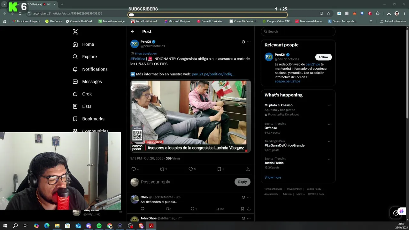Open Microsoft Edge from the taskbar
This screenshot has width=409, height=230.
coord(47,226)
